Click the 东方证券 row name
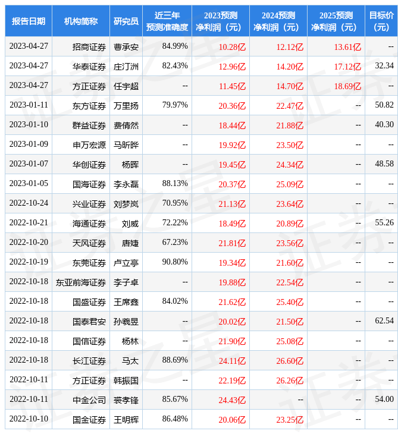 click(x=89, y=106)
